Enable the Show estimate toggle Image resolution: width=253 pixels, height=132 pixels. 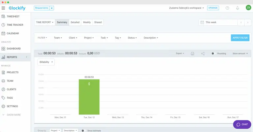click(x=84, y=131)
